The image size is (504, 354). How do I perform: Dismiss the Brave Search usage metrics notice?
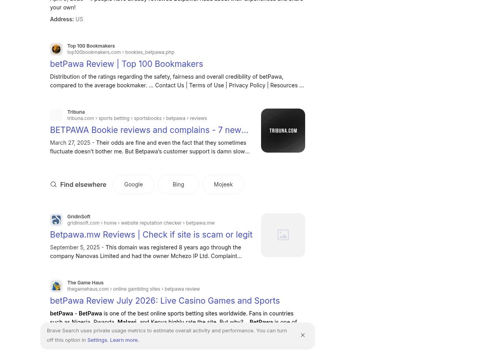pos(303,335)
